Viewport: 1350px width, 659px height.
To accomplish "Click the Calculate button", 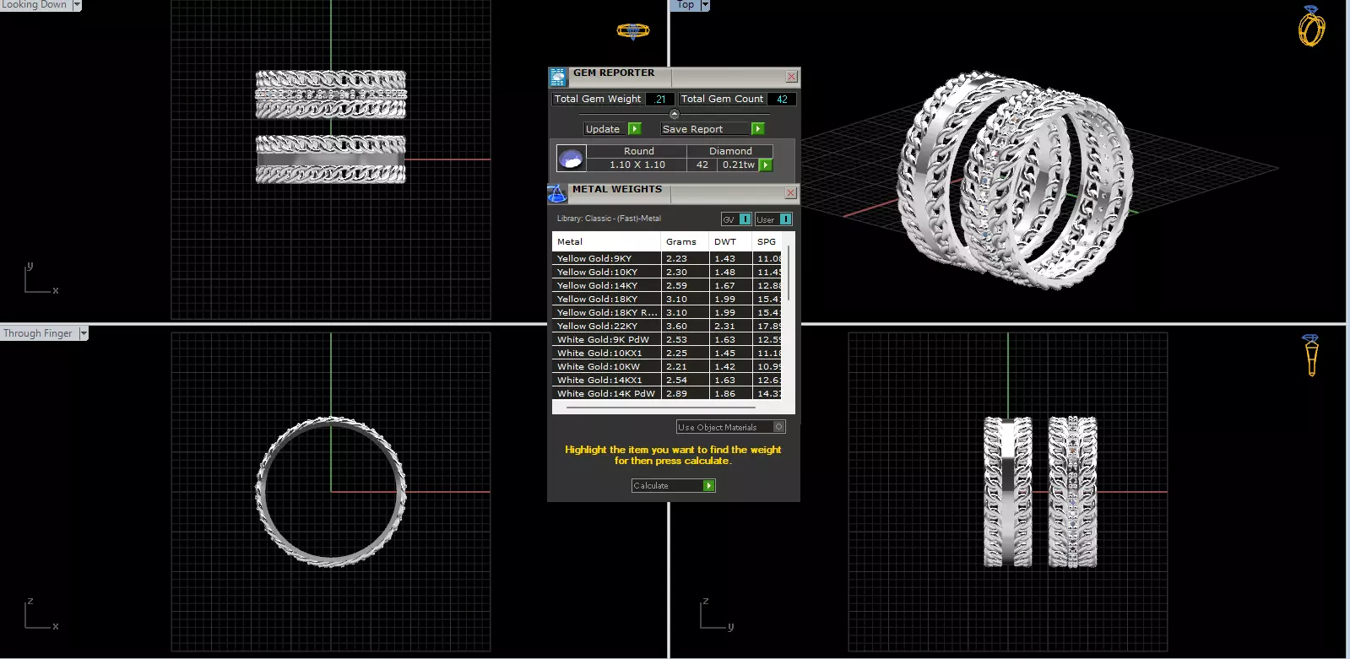I will [674, 486].
